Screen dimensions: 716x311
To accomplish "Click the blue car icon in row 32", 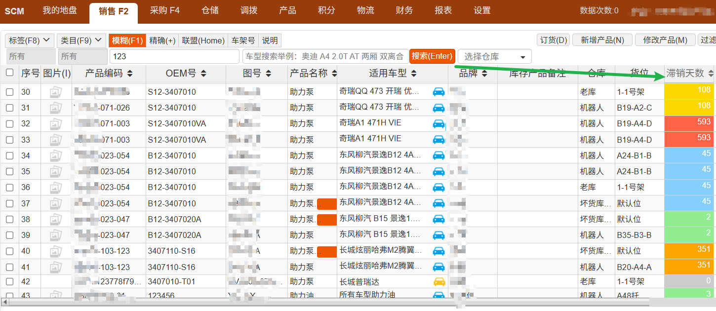I will 438,123.
